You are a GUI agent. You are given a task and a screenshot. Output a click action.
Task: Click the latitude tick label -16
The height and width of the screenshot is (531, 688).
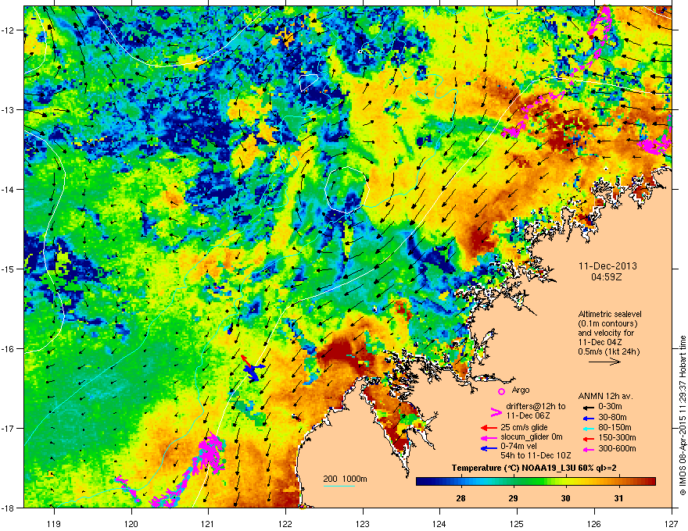[9, 349]
